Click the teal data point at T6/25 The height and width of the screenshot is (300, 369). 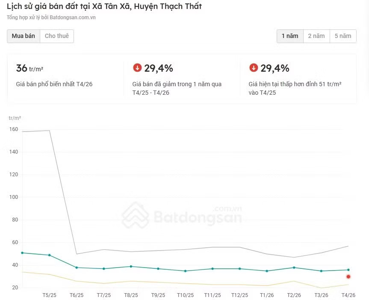(x=77, y=268)
